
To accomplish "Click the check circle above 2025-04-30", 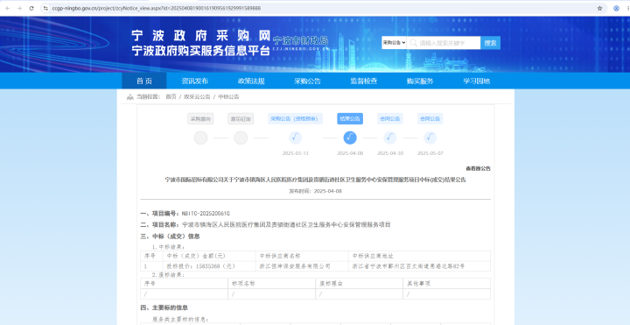I will pyautogui.click(x=389, y=138).
